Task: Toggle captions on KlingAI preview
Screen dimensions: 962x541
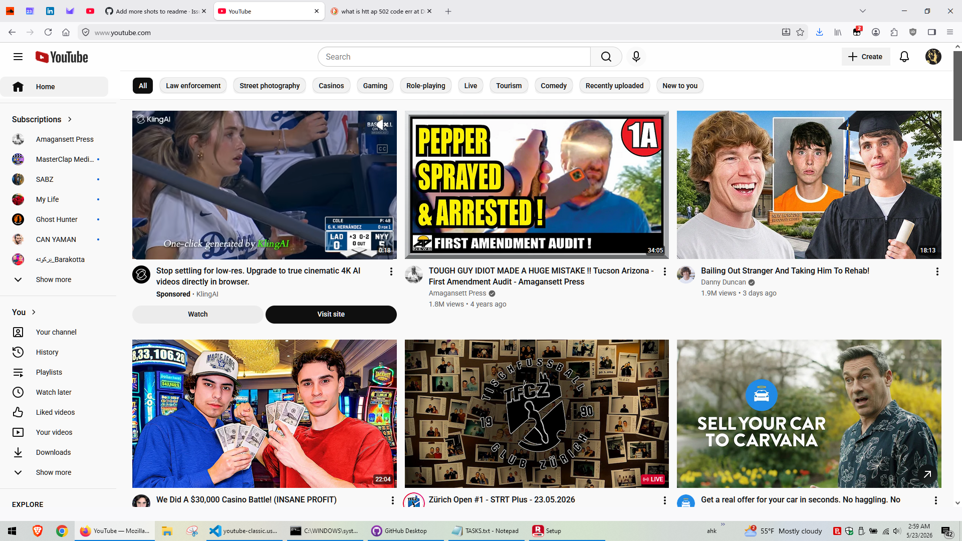Action: tap(382, 149)
